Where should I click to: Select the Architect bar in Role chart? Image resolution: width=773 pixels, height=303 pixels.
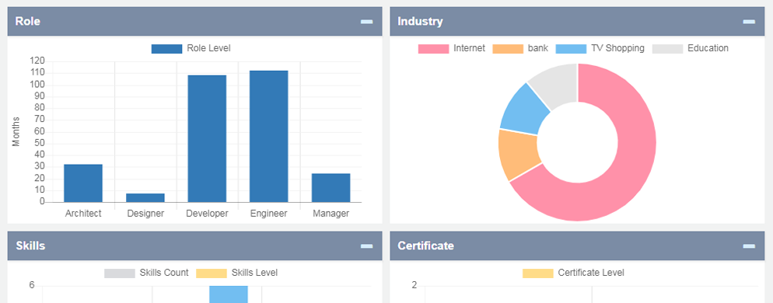83,183
